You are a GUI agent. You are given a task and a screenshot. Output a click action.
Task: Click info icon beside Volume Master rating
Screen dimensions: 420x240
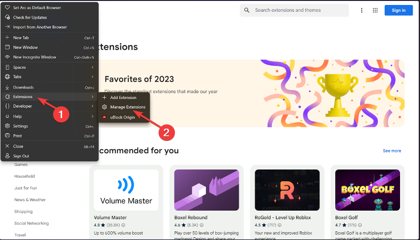coord(123,225)
